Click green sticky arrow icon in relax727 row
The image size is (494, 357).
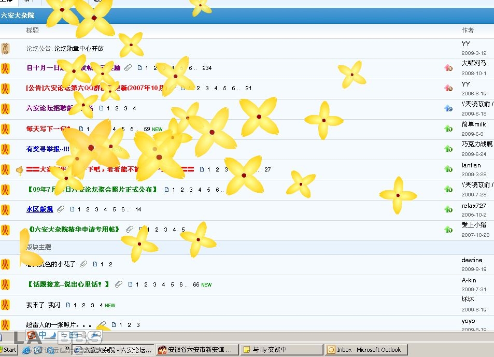coord(448,209)
